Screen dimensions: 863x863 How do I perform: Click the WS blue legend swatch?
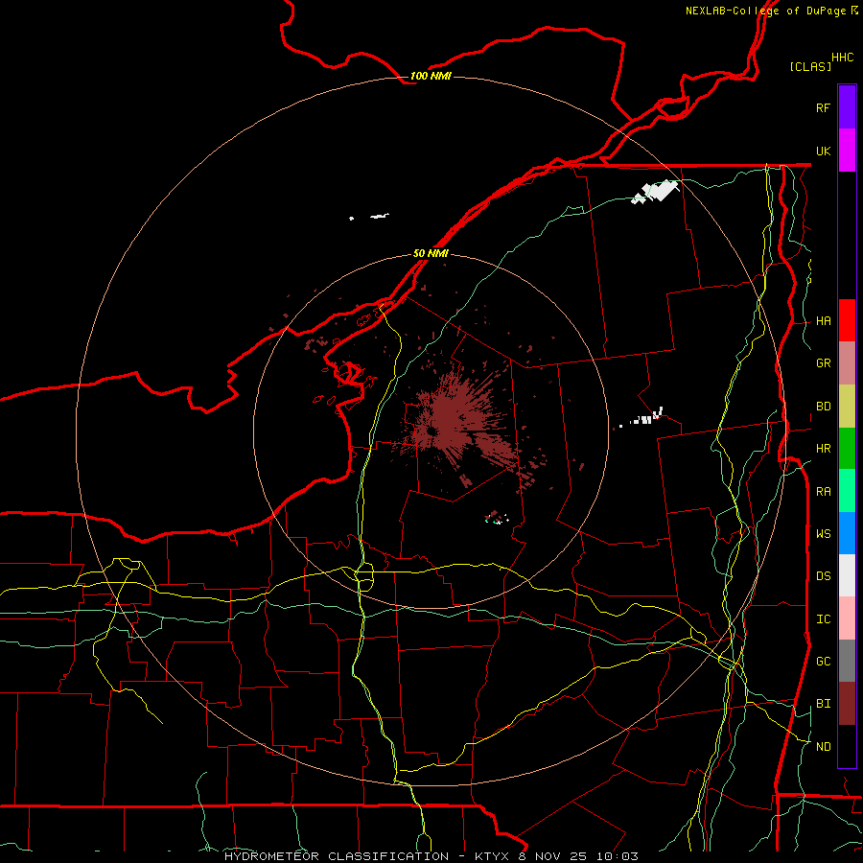click(x=847, y=533)
